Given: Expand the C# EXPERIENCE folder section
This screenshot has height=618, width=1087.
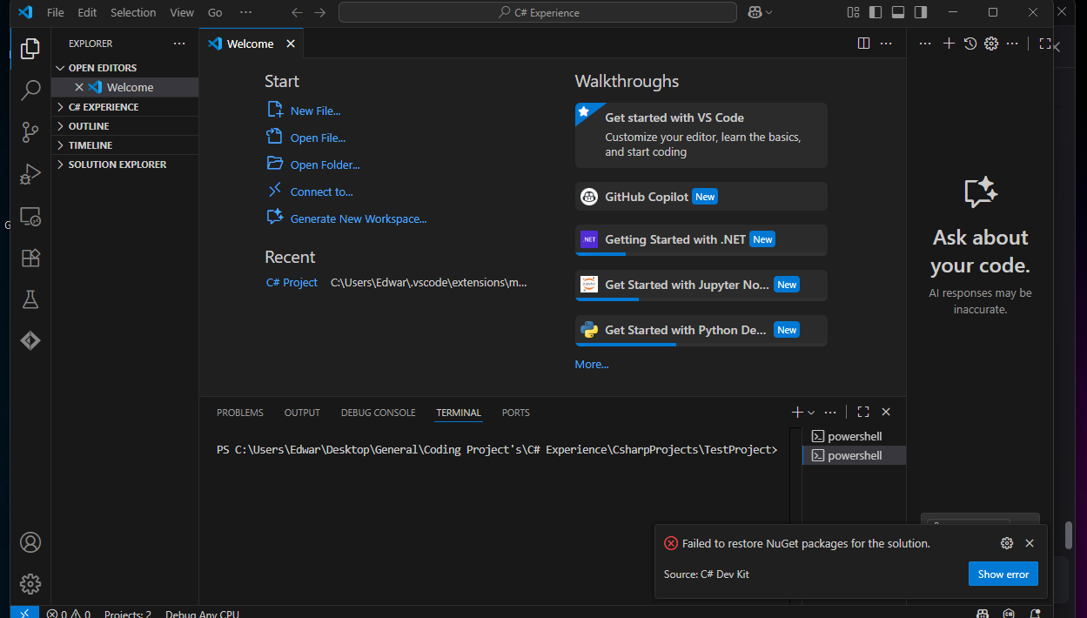Looking at the screenshot, I should pos(104,107).
